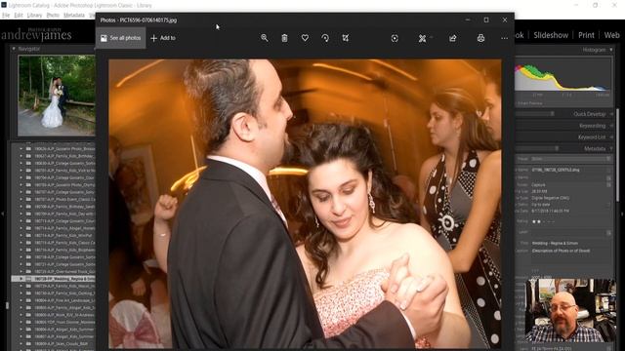Screen dimensions: 625x351
Task: Set the star rating in Metadata panel
Action: 543,221
